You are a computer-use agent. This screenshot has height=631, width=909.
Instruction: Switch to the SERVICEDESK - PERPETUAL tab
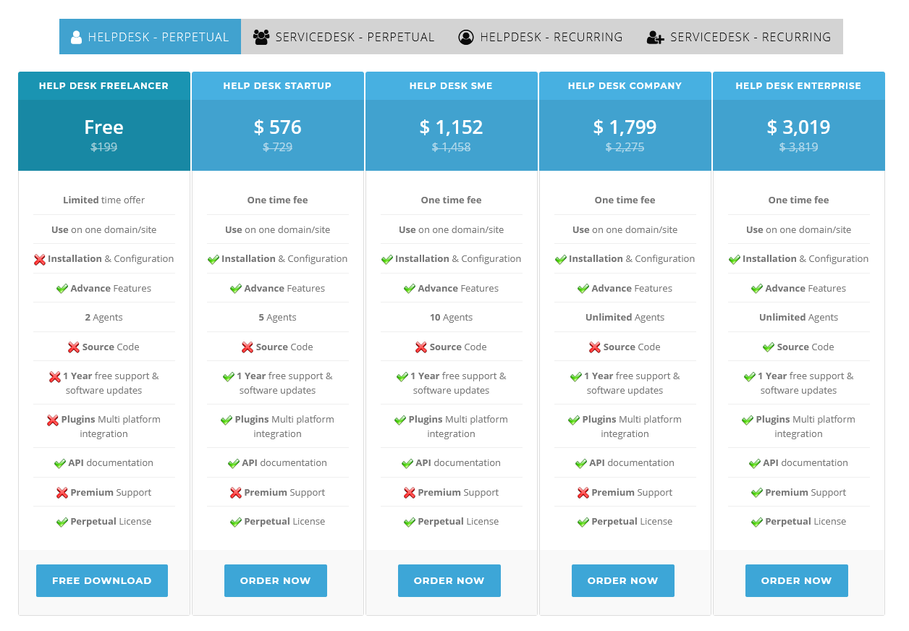[x=342, y=36]
